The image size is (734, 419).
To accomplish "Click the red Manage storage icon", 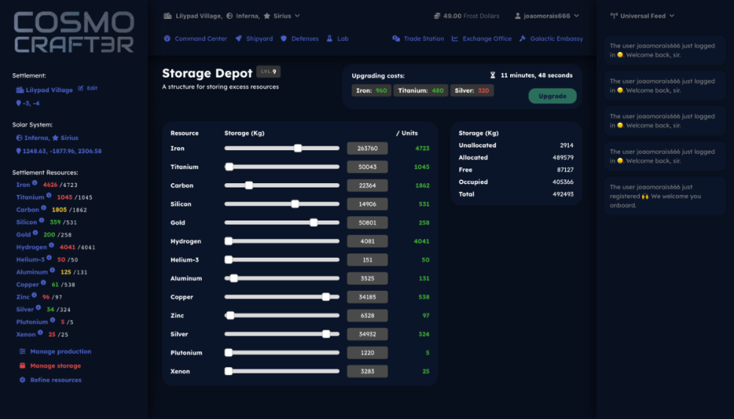I will pyautogui.click(x=22, y=366).
